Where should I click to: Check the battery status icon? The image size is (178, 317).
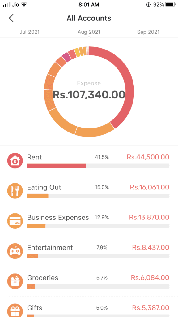(x=171, y=4)
